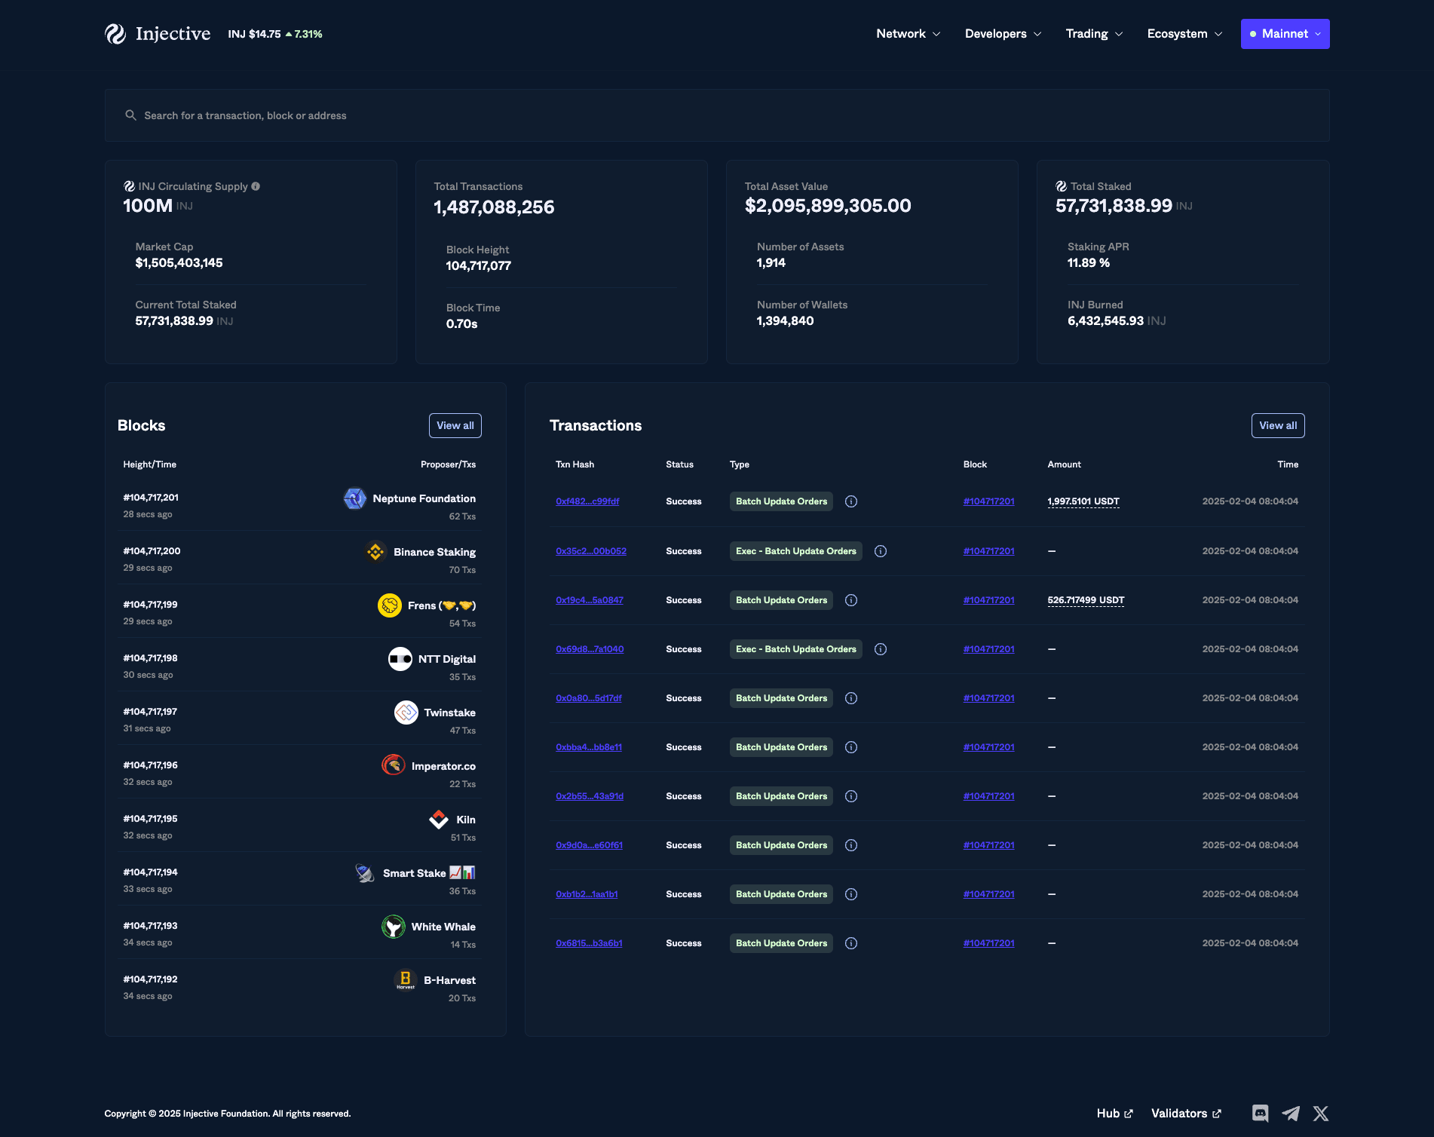Viewport: 1434px width, 1137px height.
Task: Click the Neptune Foundation validator icon
Action: tap(355, 498)
